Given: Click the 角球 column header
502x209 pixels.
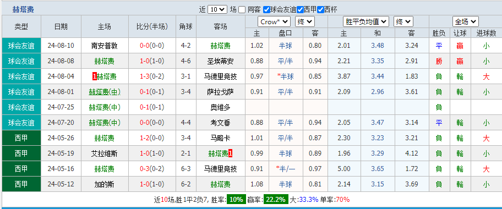Looking at the screenshot, I should click(x=186, y=27).
